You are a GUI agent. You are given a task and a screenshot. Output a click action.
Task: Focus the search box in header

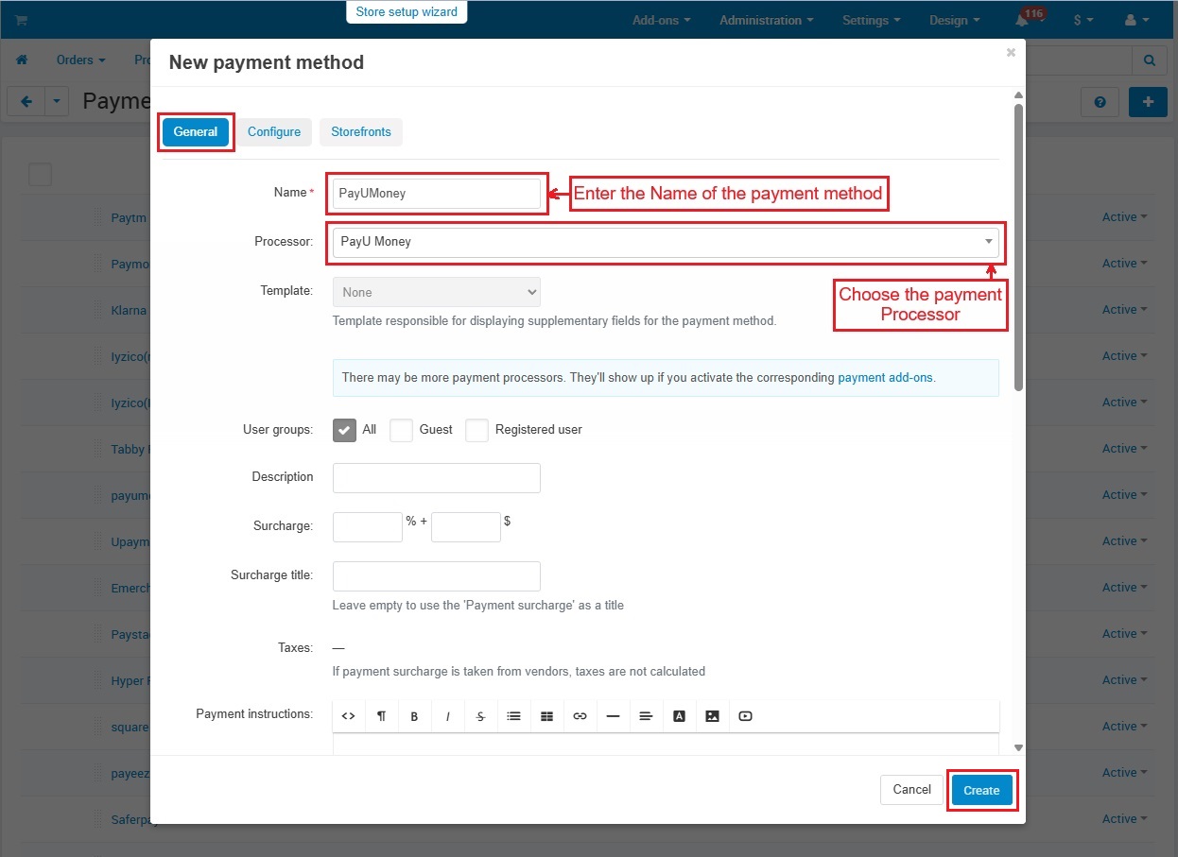click(1079, 60)
